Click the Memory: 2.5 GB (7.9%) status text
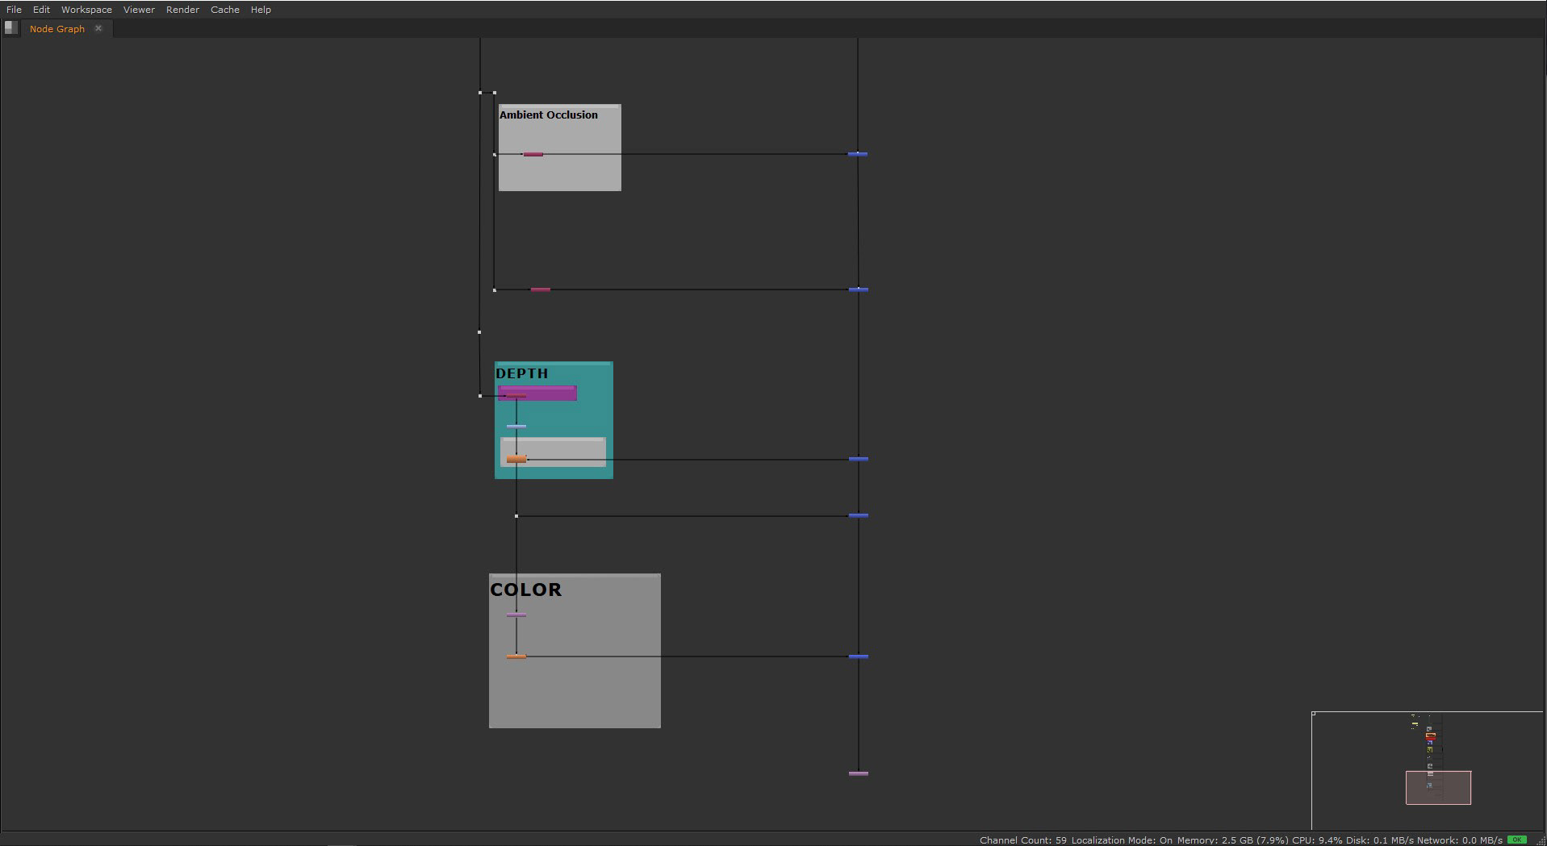Image resolution: width=1547 pixels, height=846 pixels. point(1232,840)
